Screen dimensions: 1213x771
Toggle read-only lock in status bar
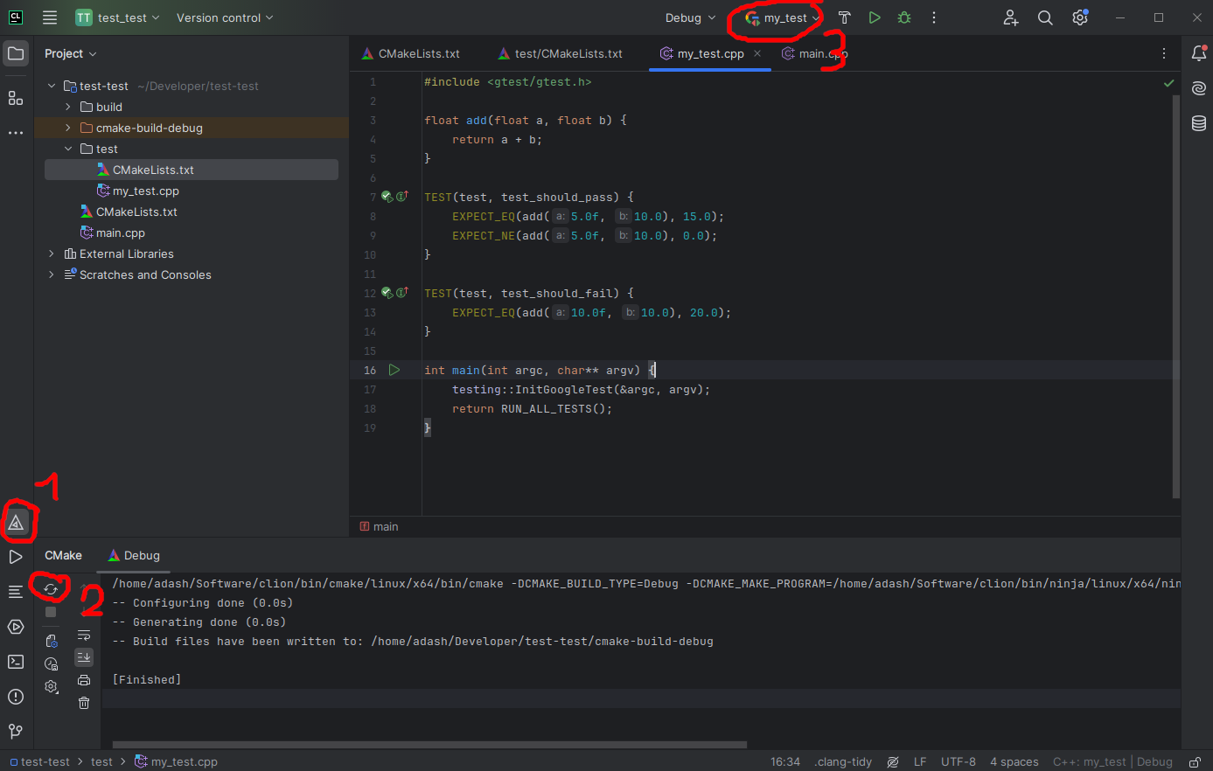[1195, 762]
